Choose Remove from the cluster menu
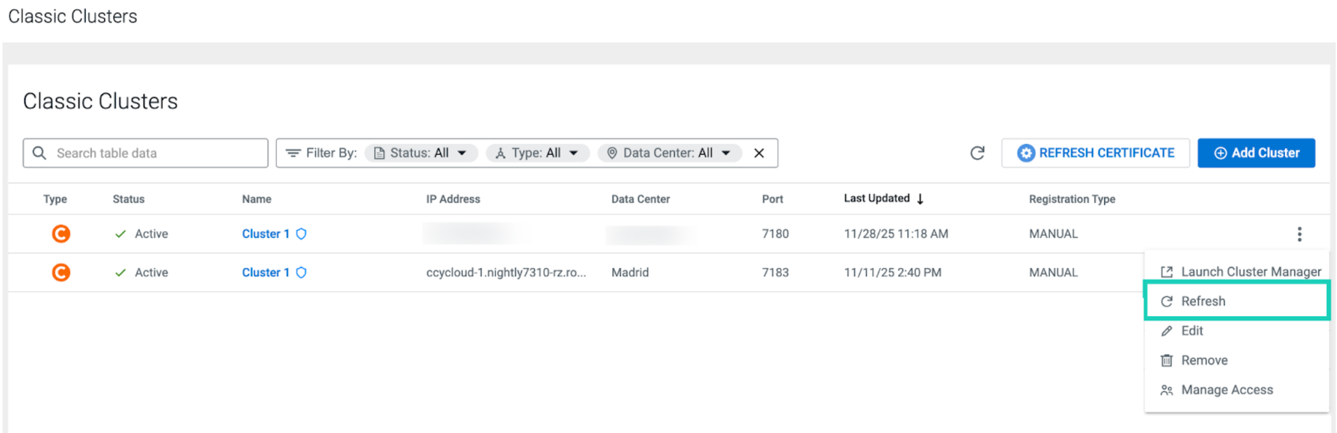The height and width of the screenshot is (433, 1337). (x=1203, y=360)
